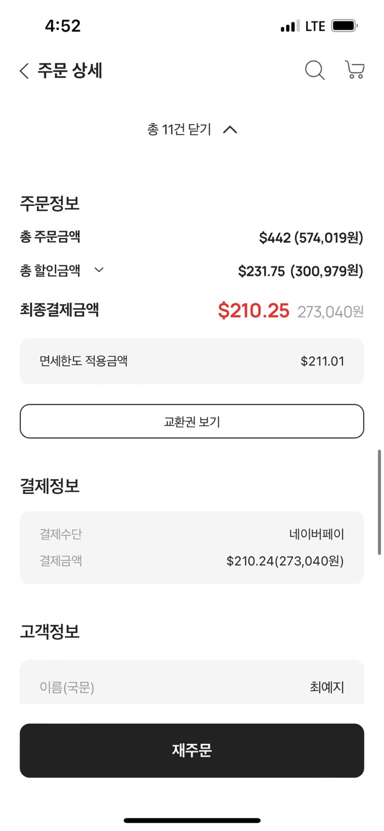Open the shopping cart icon

coord(354,70)
